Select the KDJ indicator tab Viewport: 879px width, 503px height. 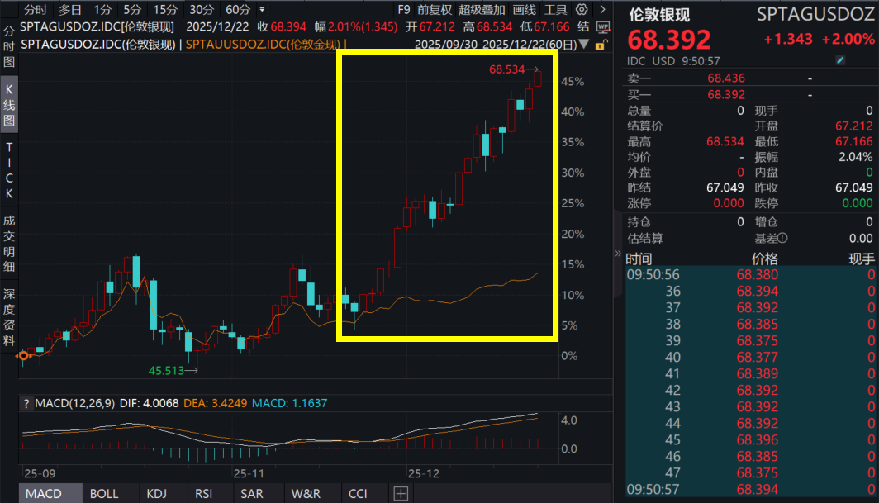tap(156, 494)
